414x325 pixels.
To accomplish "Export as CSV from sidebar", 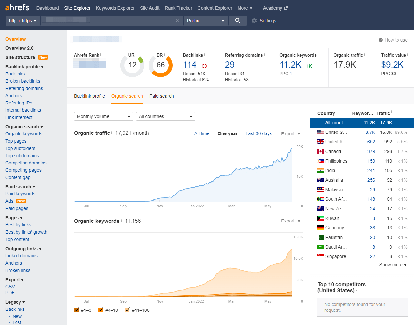I will 10,287.
